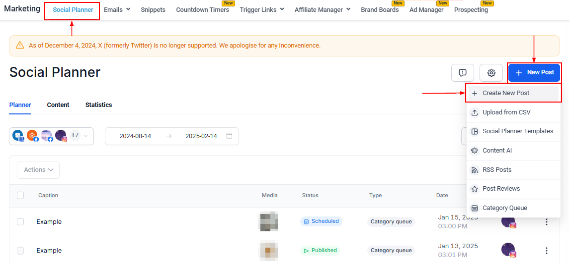Image resolution: width=569 pixels, height=264 pixels.
Task: Click the Upload from CSV icon
Action: pos(474,112)
